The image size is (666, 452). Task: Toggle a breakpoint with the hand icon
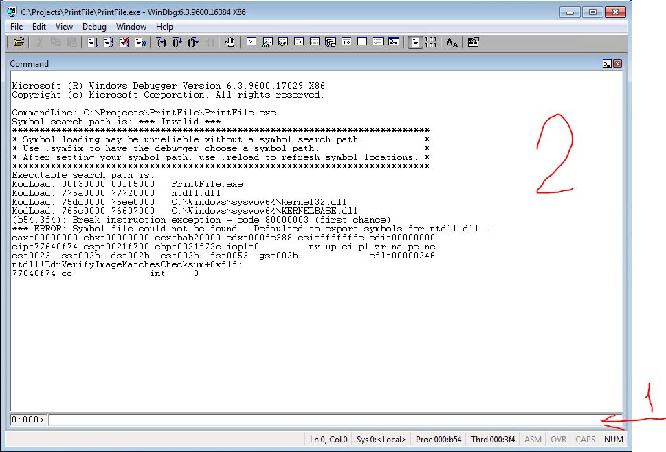pos(230,42)
